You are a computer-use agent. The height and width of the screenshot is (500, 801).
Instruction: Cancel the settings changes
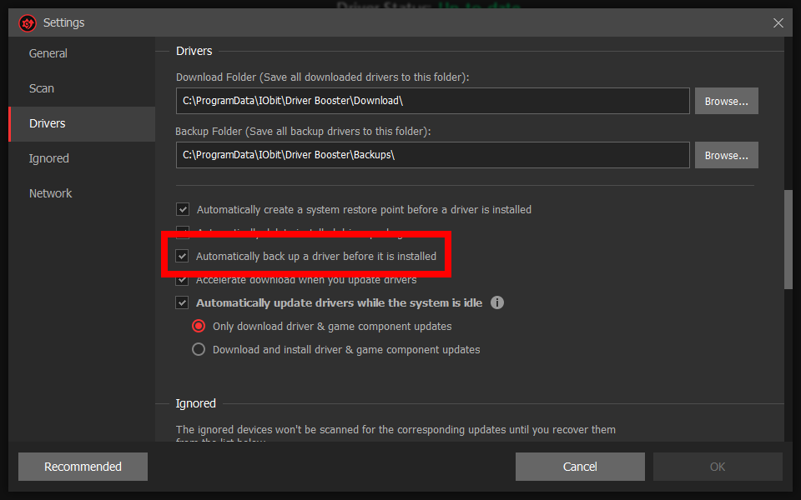[x=580, y=467]
